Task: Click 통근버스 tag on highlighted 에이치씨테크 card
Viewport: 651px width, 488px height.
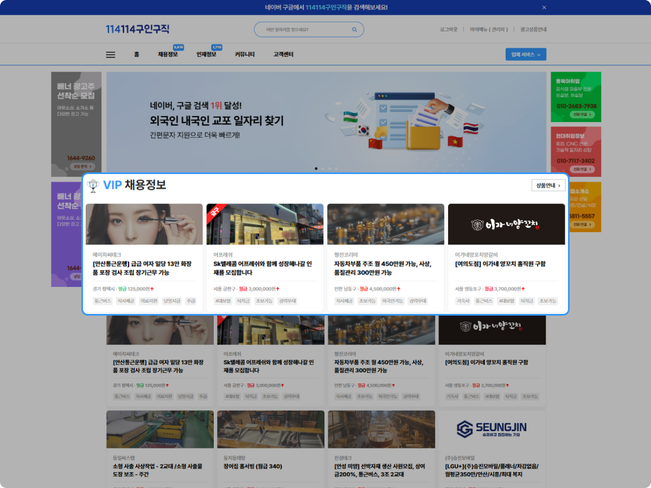Action: [103, 301]
